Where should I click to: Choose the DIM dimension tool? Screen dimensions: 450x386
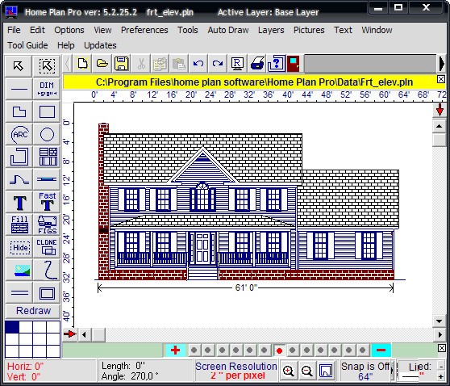click(47, 89)
